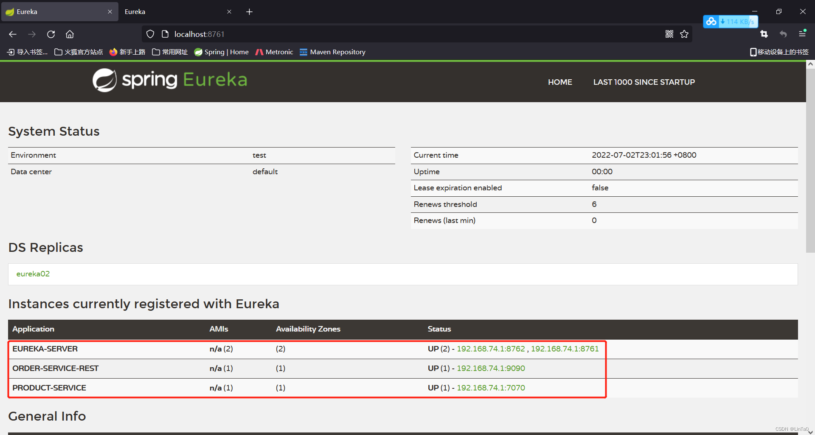This screenshot has height=435, width=815.
Task: Click the page scrollbar up arrow
Action: [810, 64]
